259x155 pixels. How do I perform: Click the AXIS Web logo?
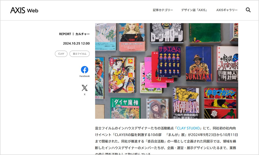click(x=25, y=10)
